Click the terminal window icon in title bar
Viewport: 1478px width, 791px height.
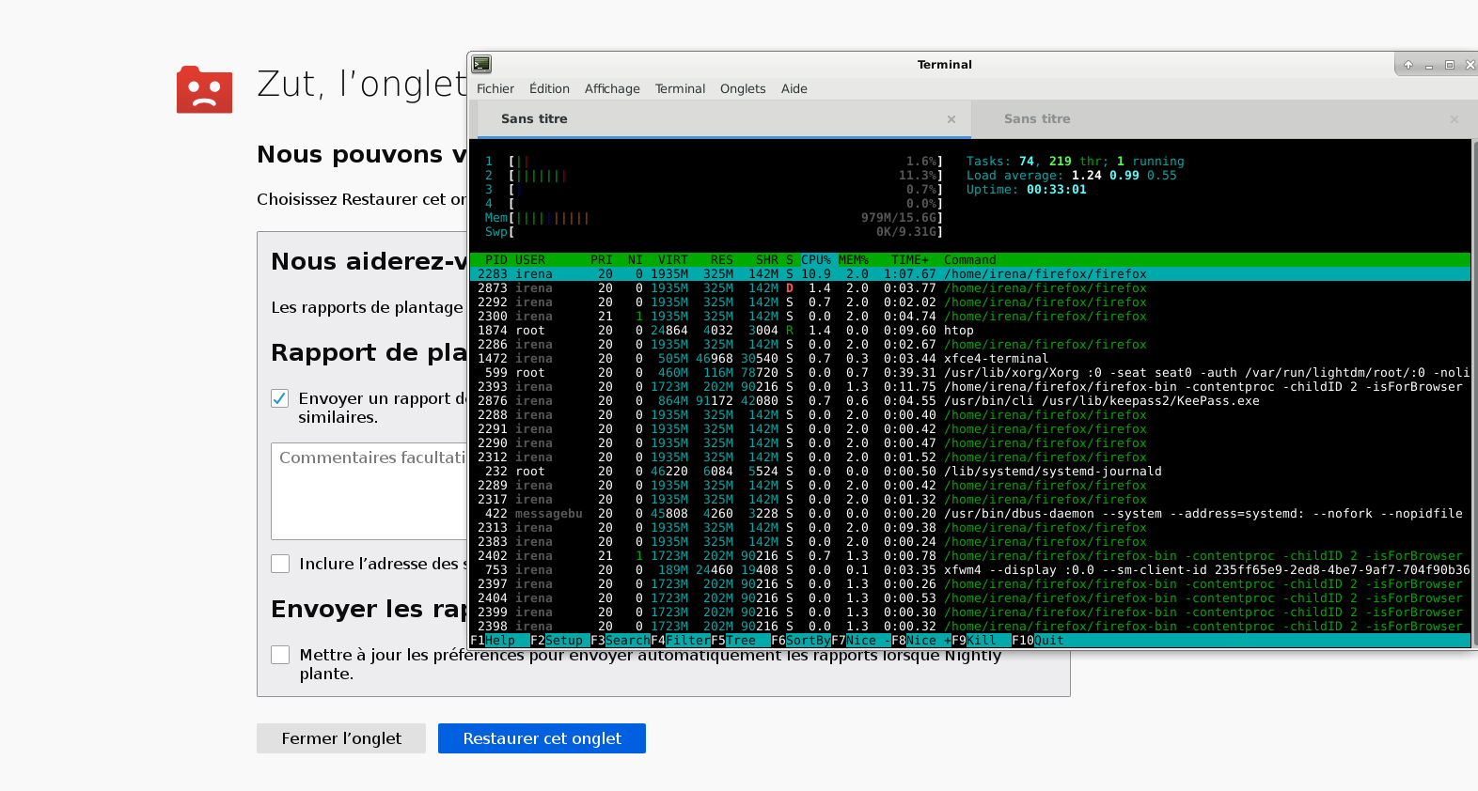tap(481, 64)
